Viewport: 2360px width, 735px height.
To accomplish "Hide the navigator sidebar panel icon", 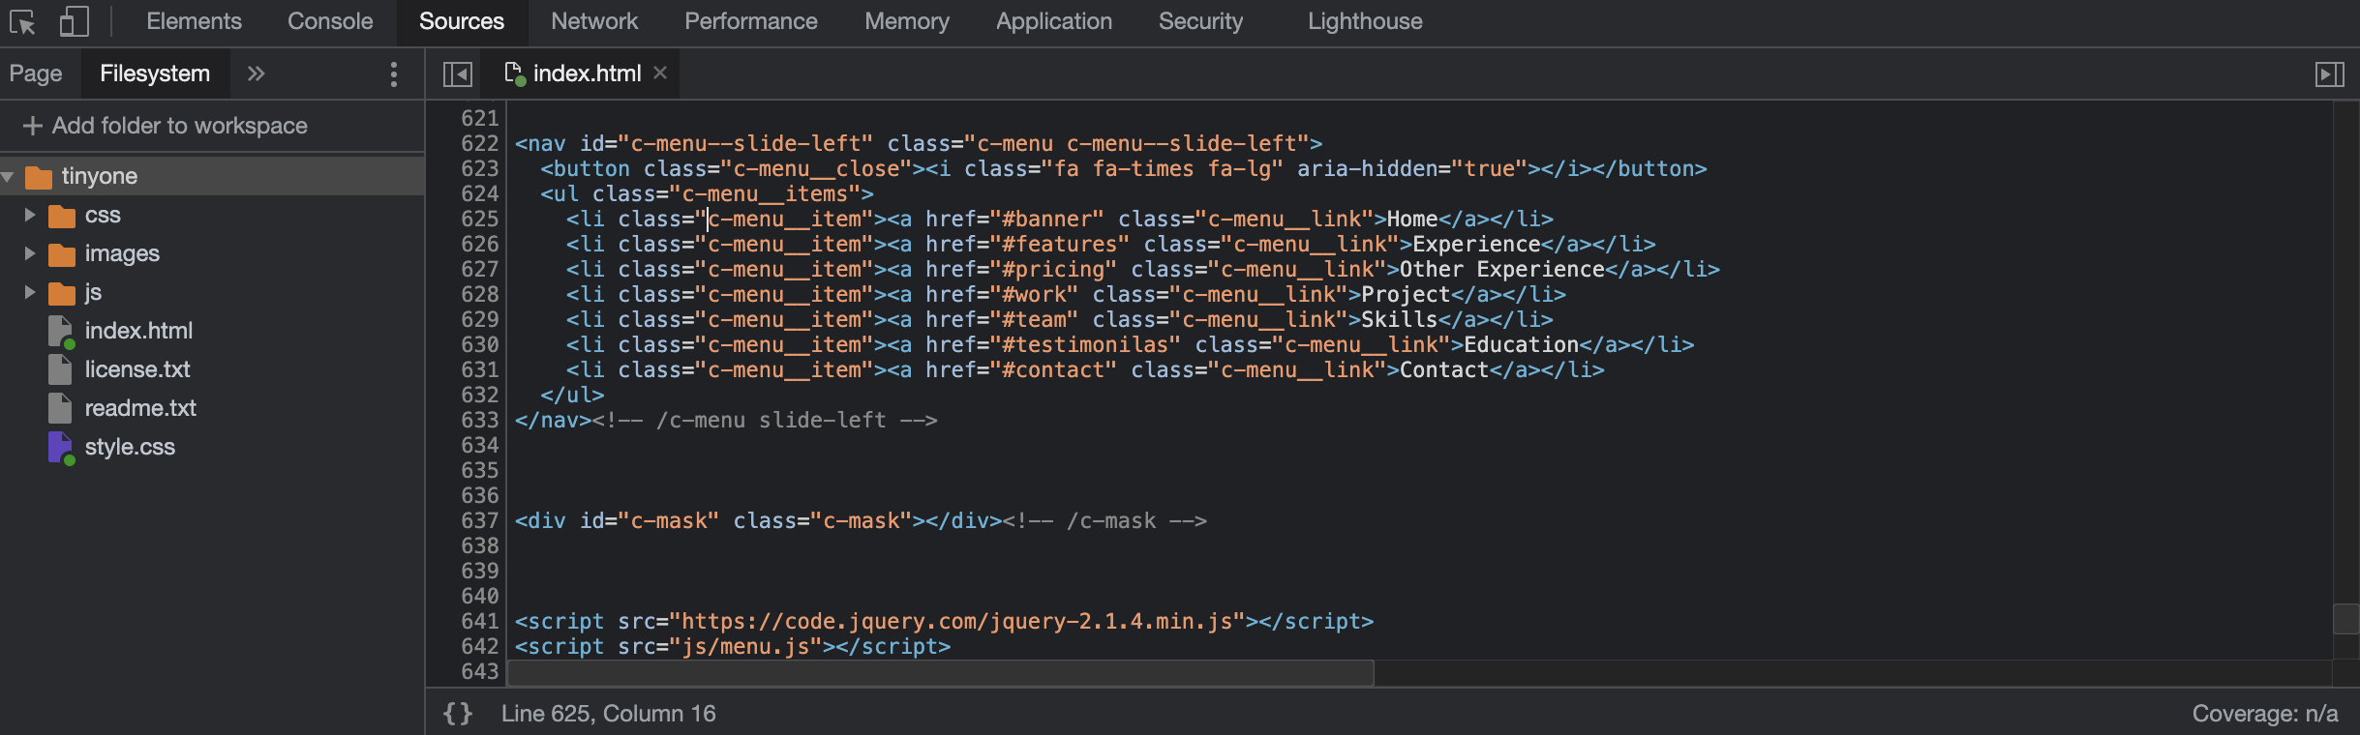I will [457, 74].
